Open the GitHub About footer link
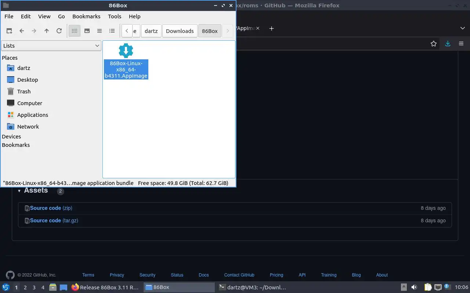This screenshot has width=470, height=293. click(x=382, y=275)
